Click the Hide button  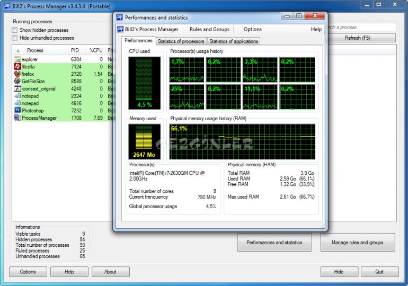tap(339, 272)
